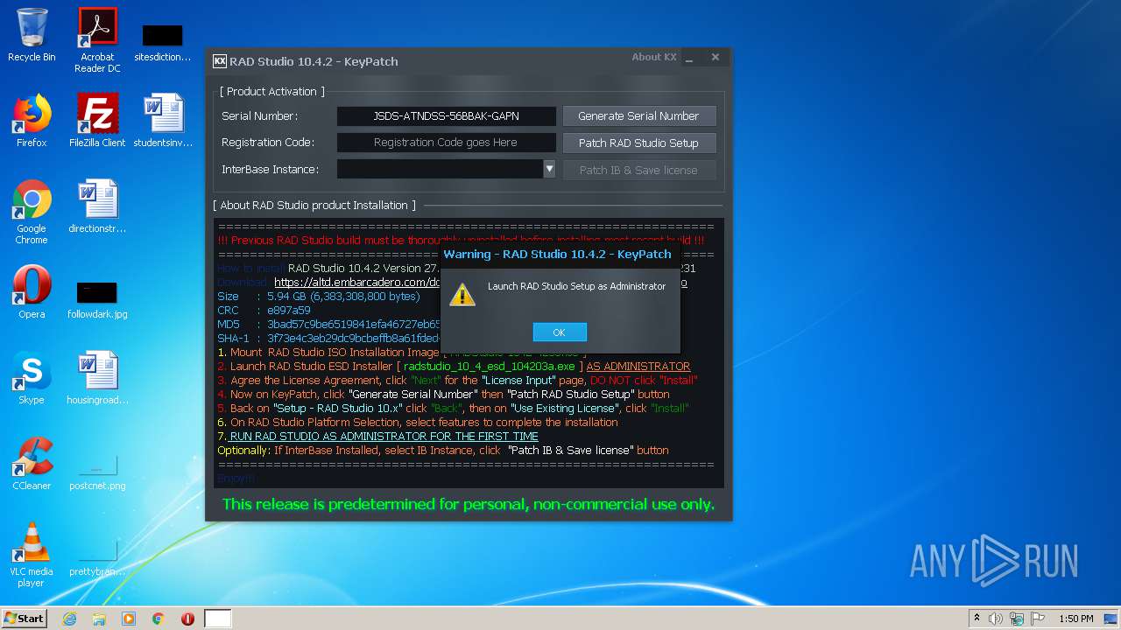This screenshot has height=630, width=1121.
Task: Select the directionstr Word document
Action: click(97, 206)
